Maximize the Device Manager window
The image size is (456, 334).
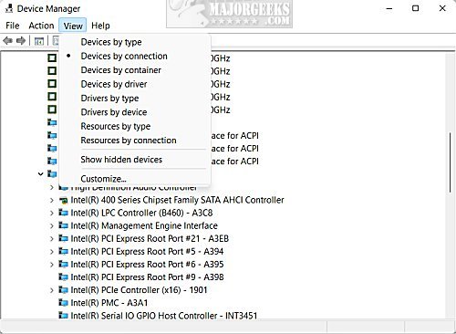click(415, 8)
